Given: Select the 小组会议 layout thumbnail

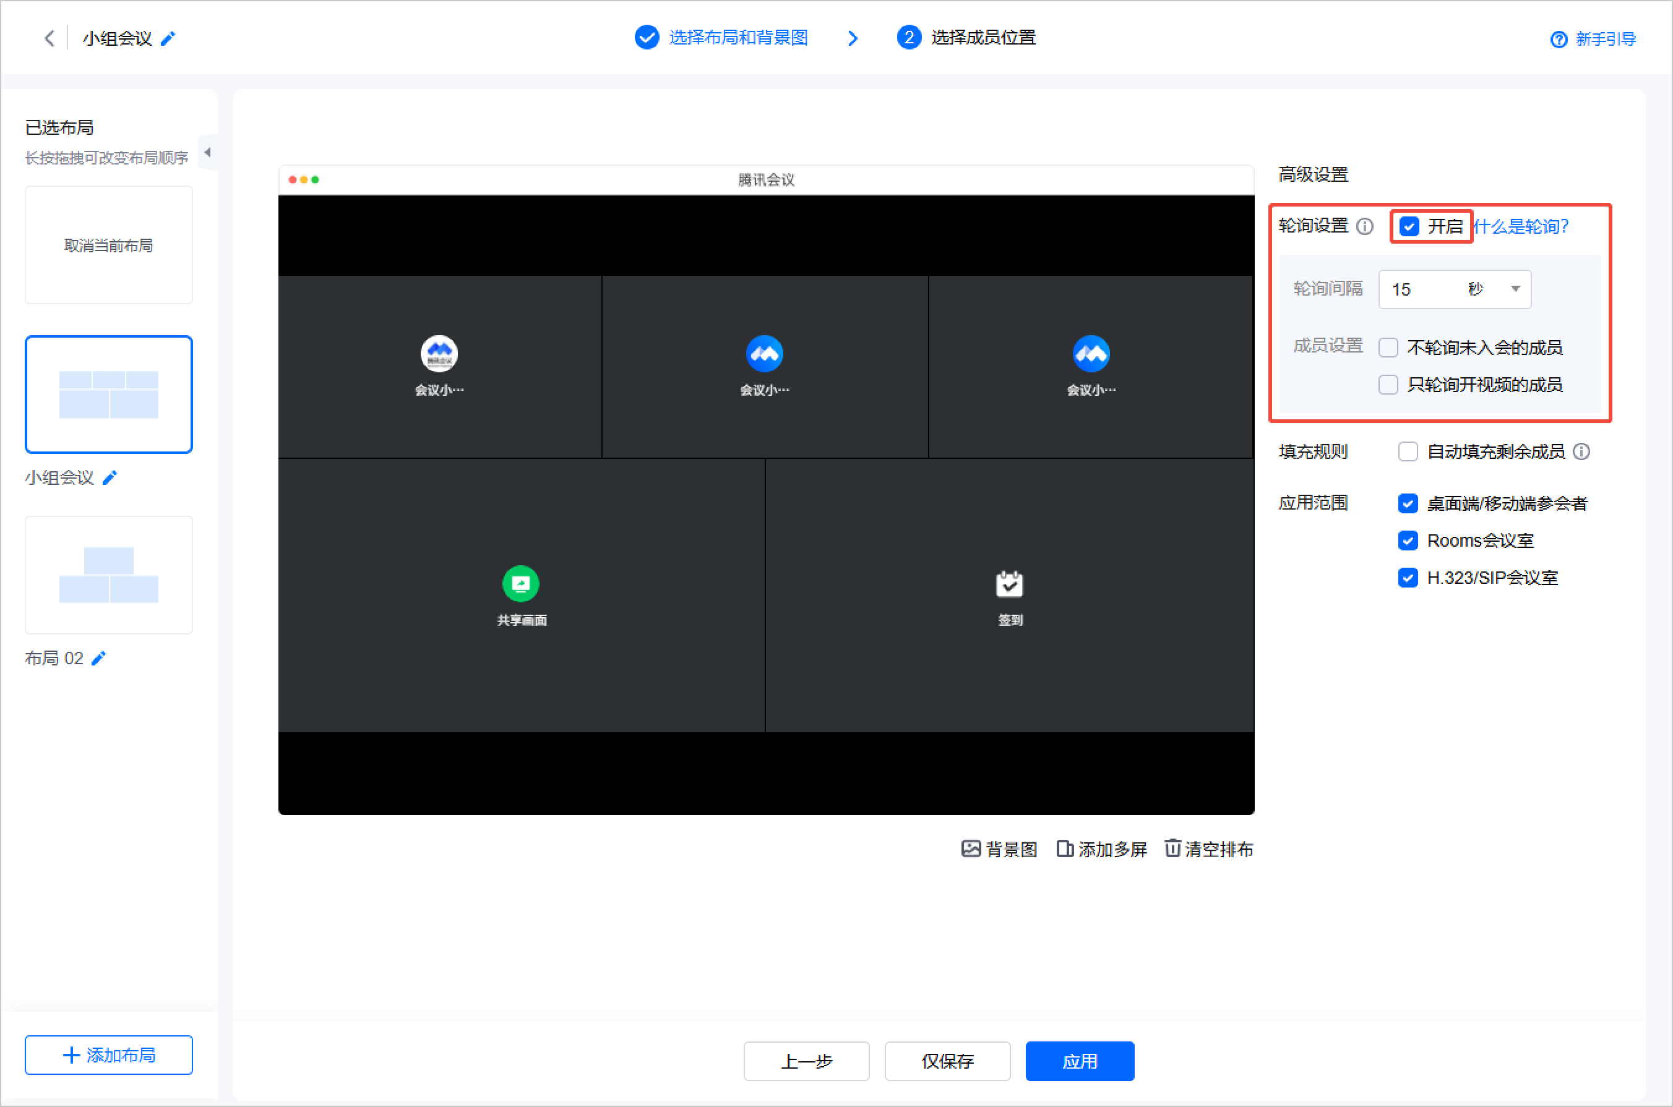Looking at the screenshot, I should (x=109, y=395).
